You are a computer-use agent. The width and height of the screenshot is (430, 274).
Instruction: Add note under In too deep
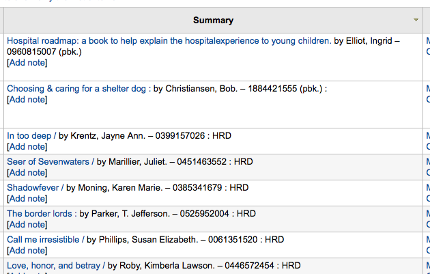coord(27,147)
